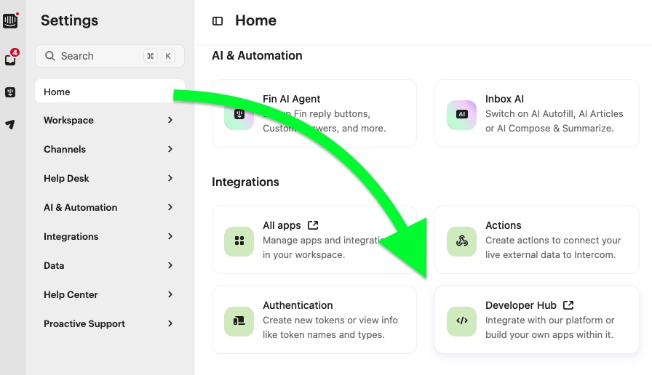Open the Fin AI face icon in left rail
This screenshot has height=375, width=652.
pyautogui.click(x=10, y=92)
